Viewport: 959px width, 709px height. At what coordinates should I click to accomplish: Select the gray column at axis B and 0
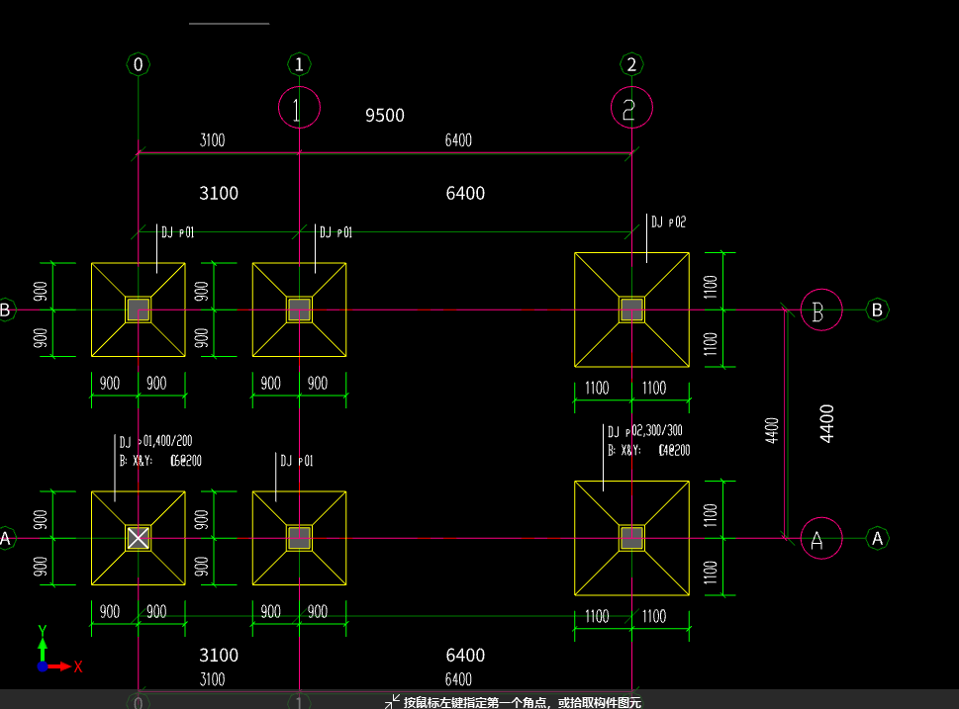click(x=139, y=310)
